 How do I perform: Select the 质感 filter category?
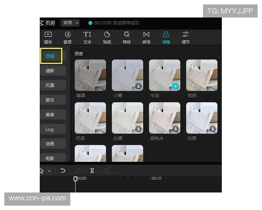pos(51,56)
